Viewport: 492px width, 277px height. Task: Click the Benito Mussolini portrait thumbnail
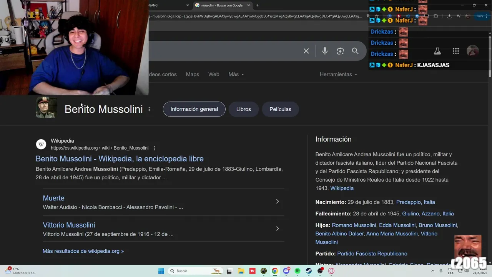[x=46, y=107]
